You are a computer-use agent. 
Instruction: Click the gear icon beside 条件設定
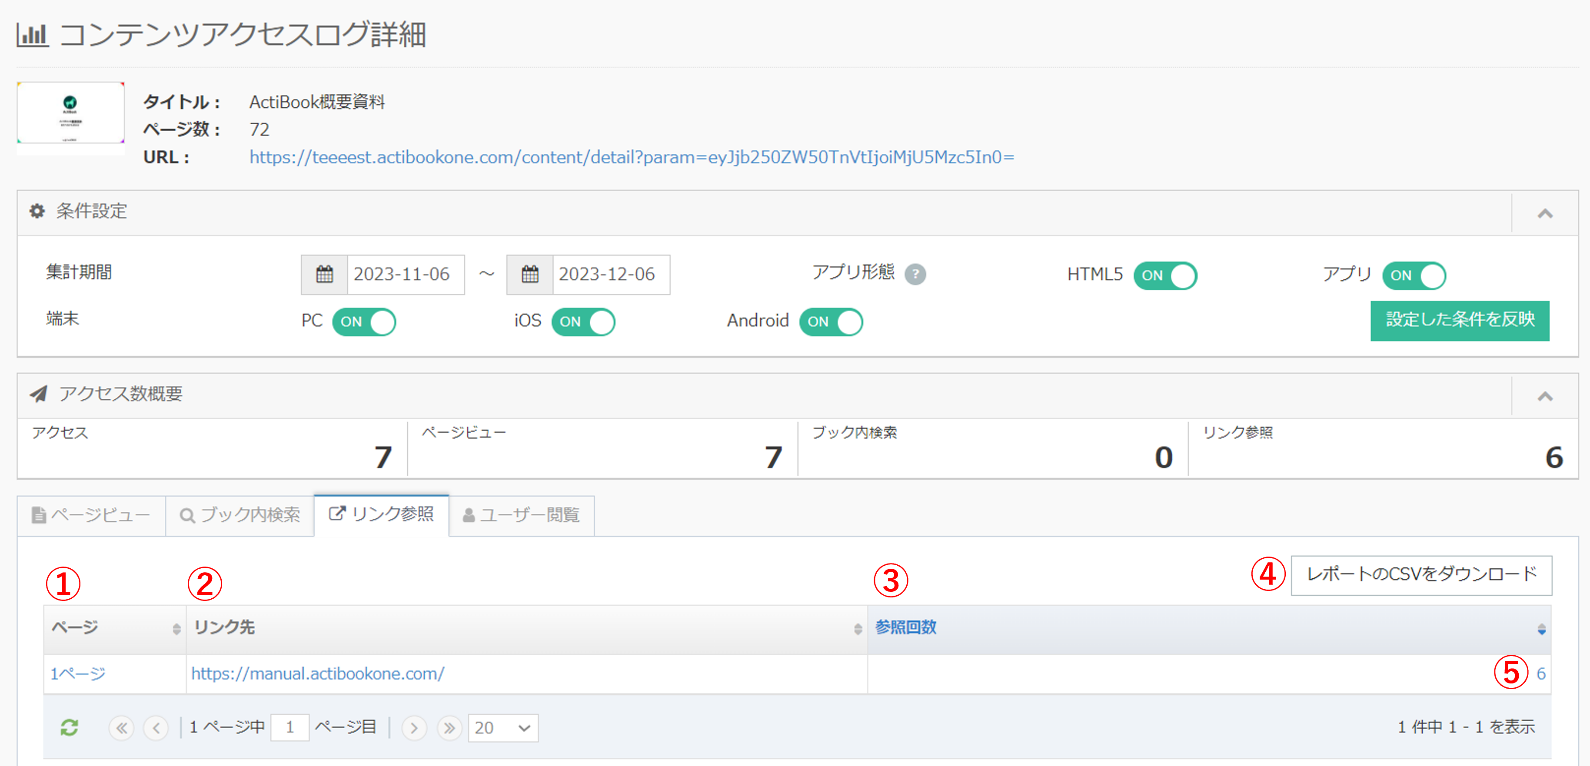(37, 211)
